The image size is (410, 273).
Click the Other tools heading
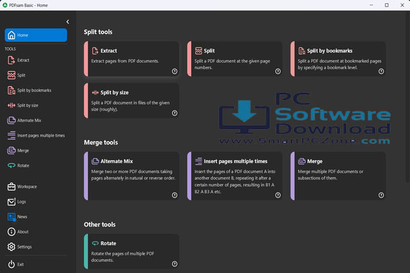click(x=100, y=225)
